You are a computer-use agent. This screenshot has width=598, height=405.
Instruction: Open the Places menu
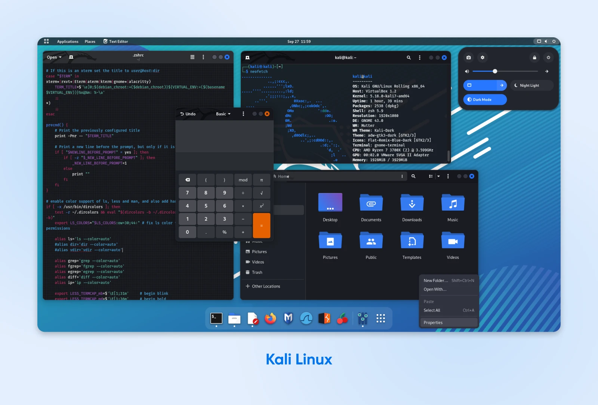pyautogui.click(x=90, y=42)
